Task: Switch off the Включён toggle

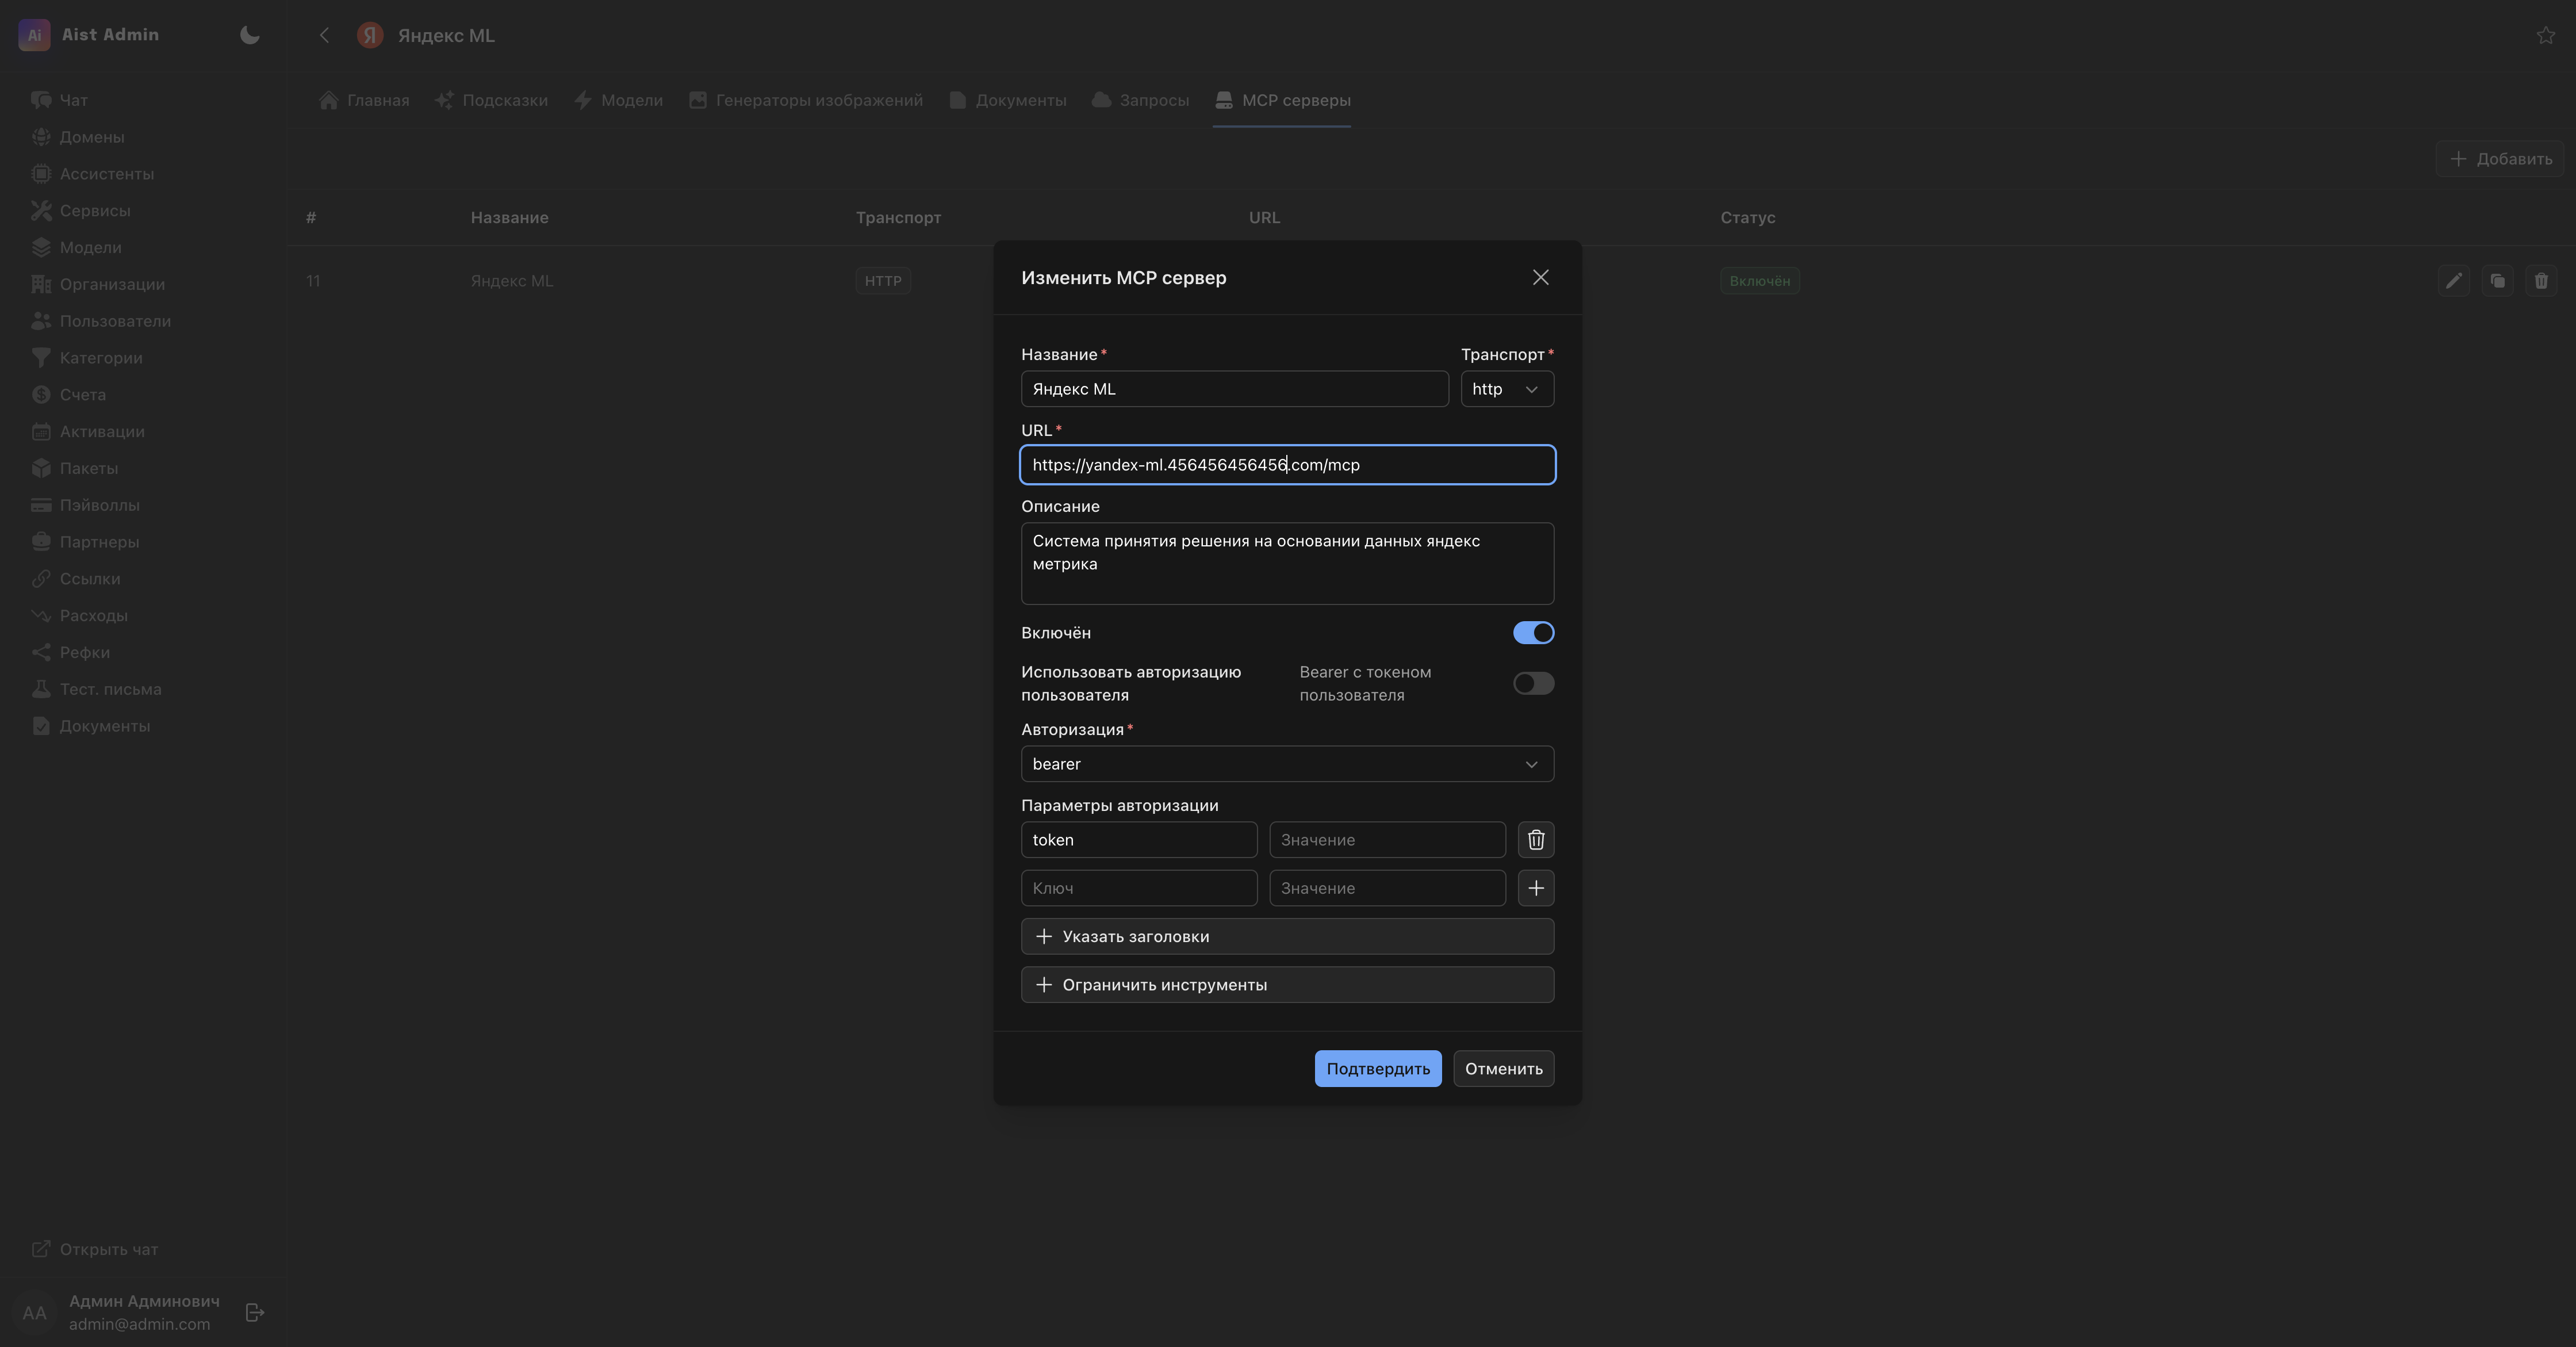Action: (x=1533, y=633)
